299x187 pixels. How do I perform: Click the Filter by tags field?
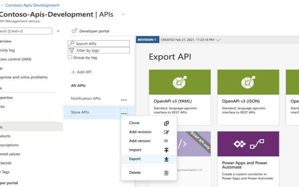(x=99, y=50)
